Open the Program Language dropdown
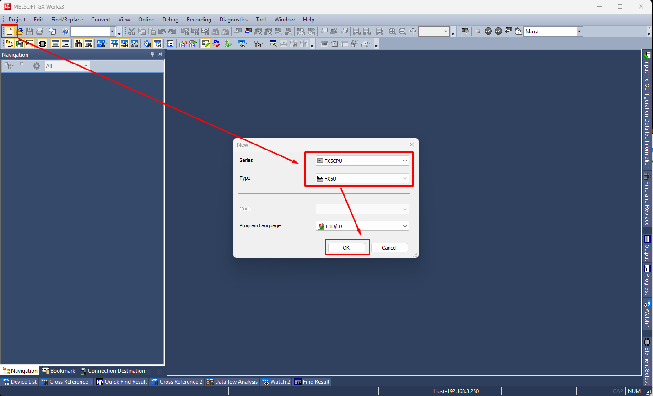 pos(362,226)
